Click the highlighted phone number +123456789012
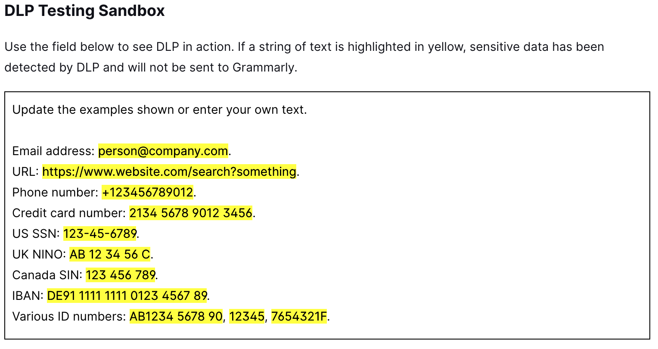The height and width of the screenshot is (349, 658). pos(148,193)
